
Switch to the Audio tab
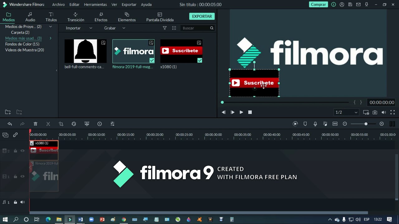coord(30,17)
